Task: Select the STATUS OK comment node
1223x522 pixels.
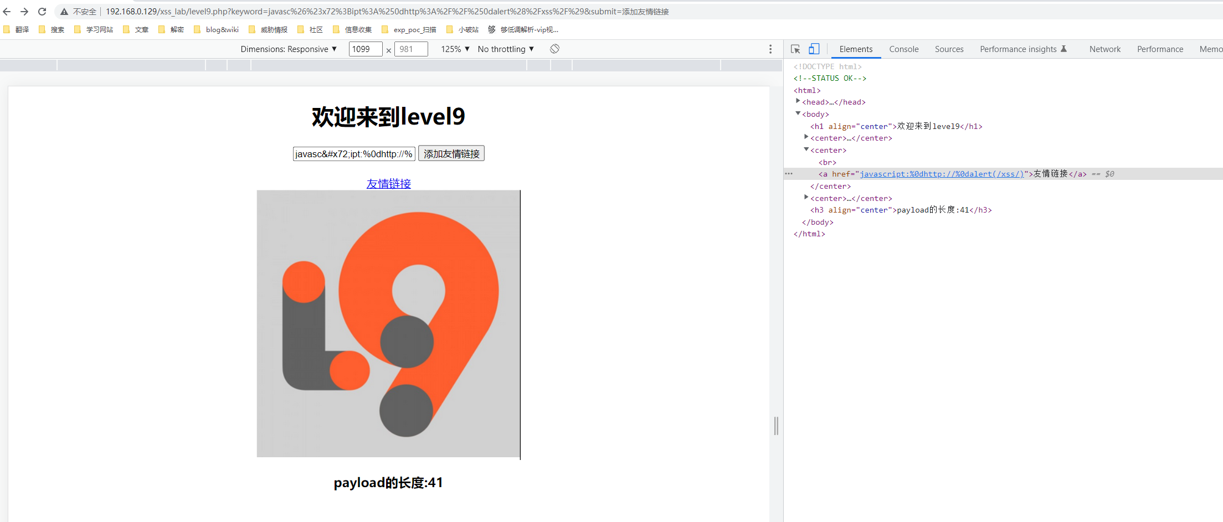Action: point(830,78)
